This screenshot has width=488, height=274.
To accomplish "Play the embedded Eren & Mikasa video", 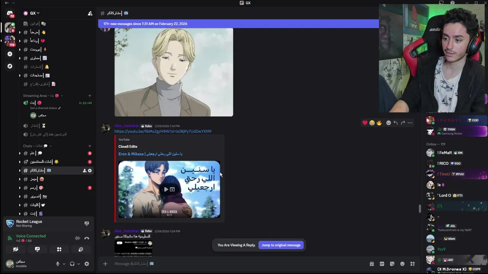I will point(166,189).
